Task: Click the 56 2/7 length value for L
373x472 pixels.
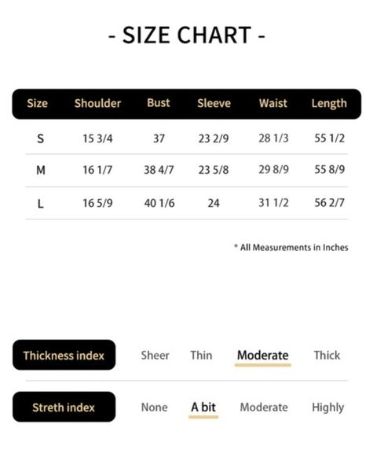Action: point(329,203)
